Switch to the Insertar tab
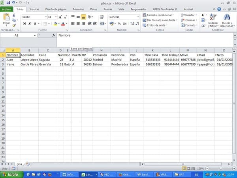Image resolution: width=237 pixels, height=178 pixels. 34,9
